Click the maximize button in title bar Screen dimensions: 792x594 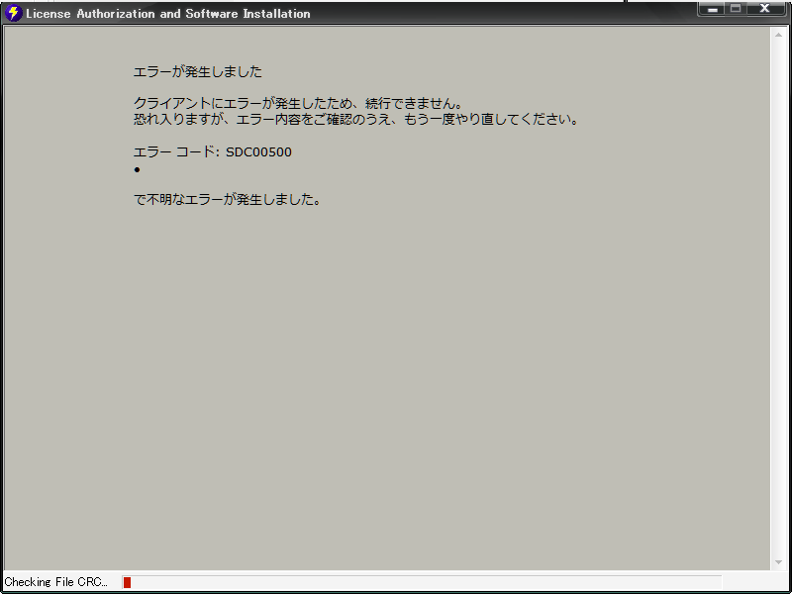coord(736,9)
